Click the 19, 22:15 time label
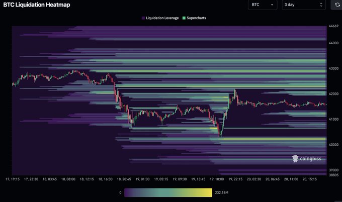 click(x=235, y=179)
